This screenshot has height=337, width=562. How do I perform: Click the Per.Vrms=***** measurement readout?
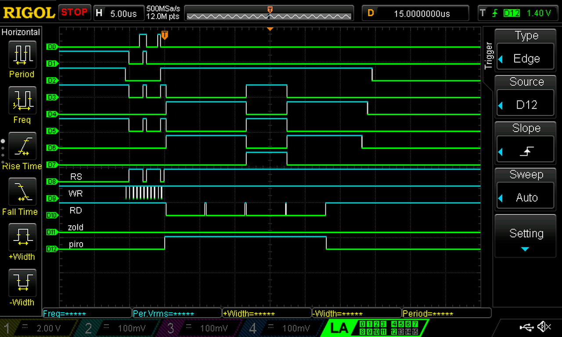click(x=177, y=313)
